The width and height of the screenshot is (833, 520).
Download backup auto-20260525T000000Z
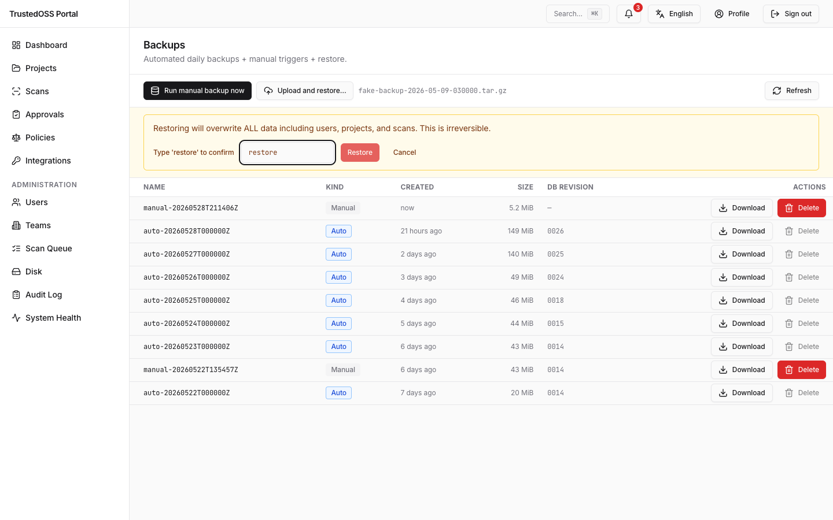[x=742, y=300]
